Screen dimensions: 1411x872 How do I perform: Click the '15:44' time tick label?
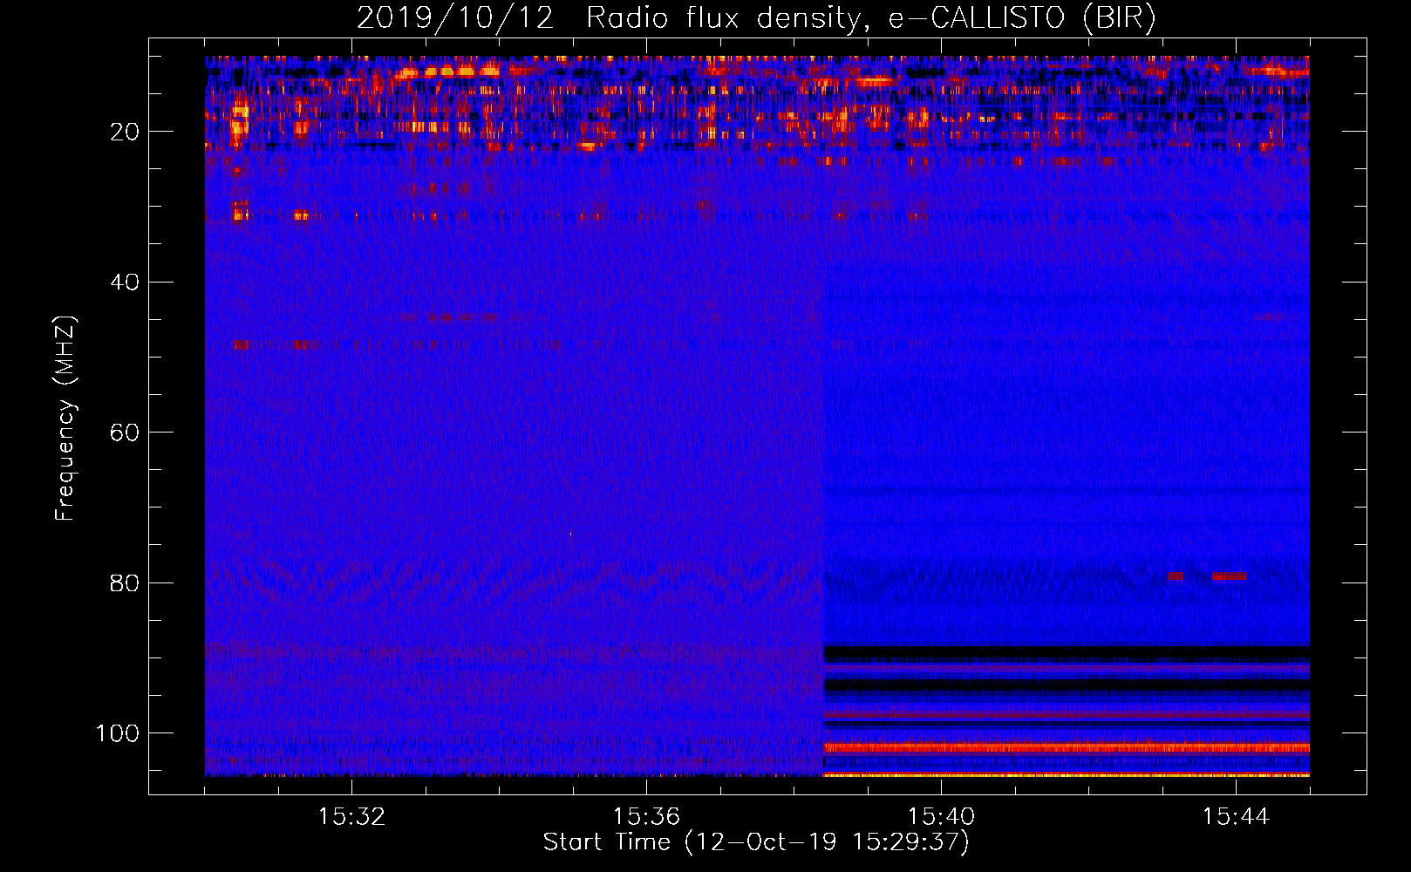(x=1236, y=817)
